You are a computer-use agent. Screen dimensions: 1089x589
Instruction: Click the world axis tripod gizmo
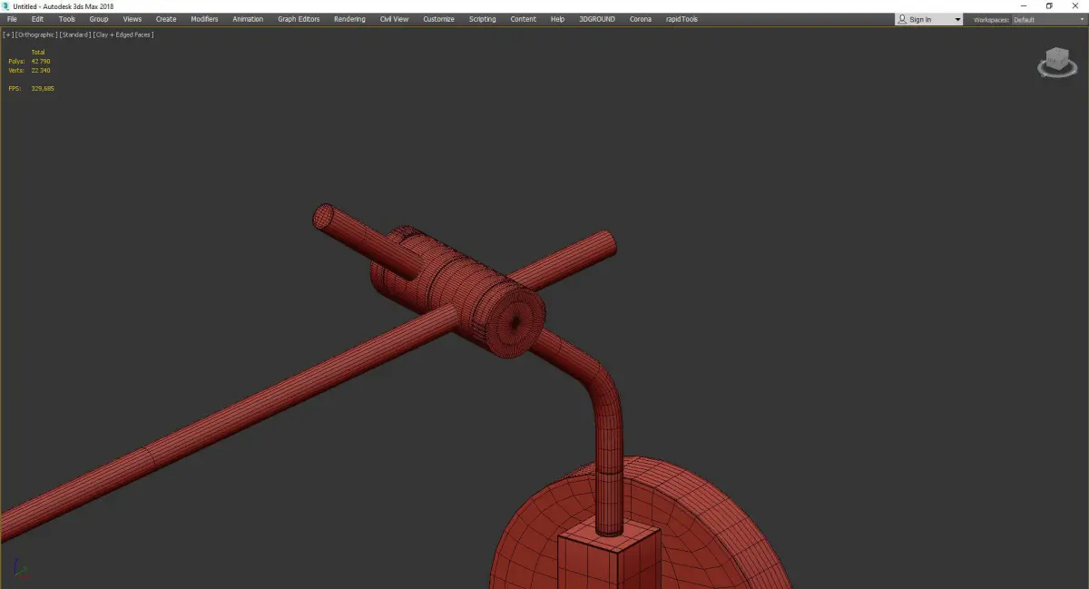point(20,568)
